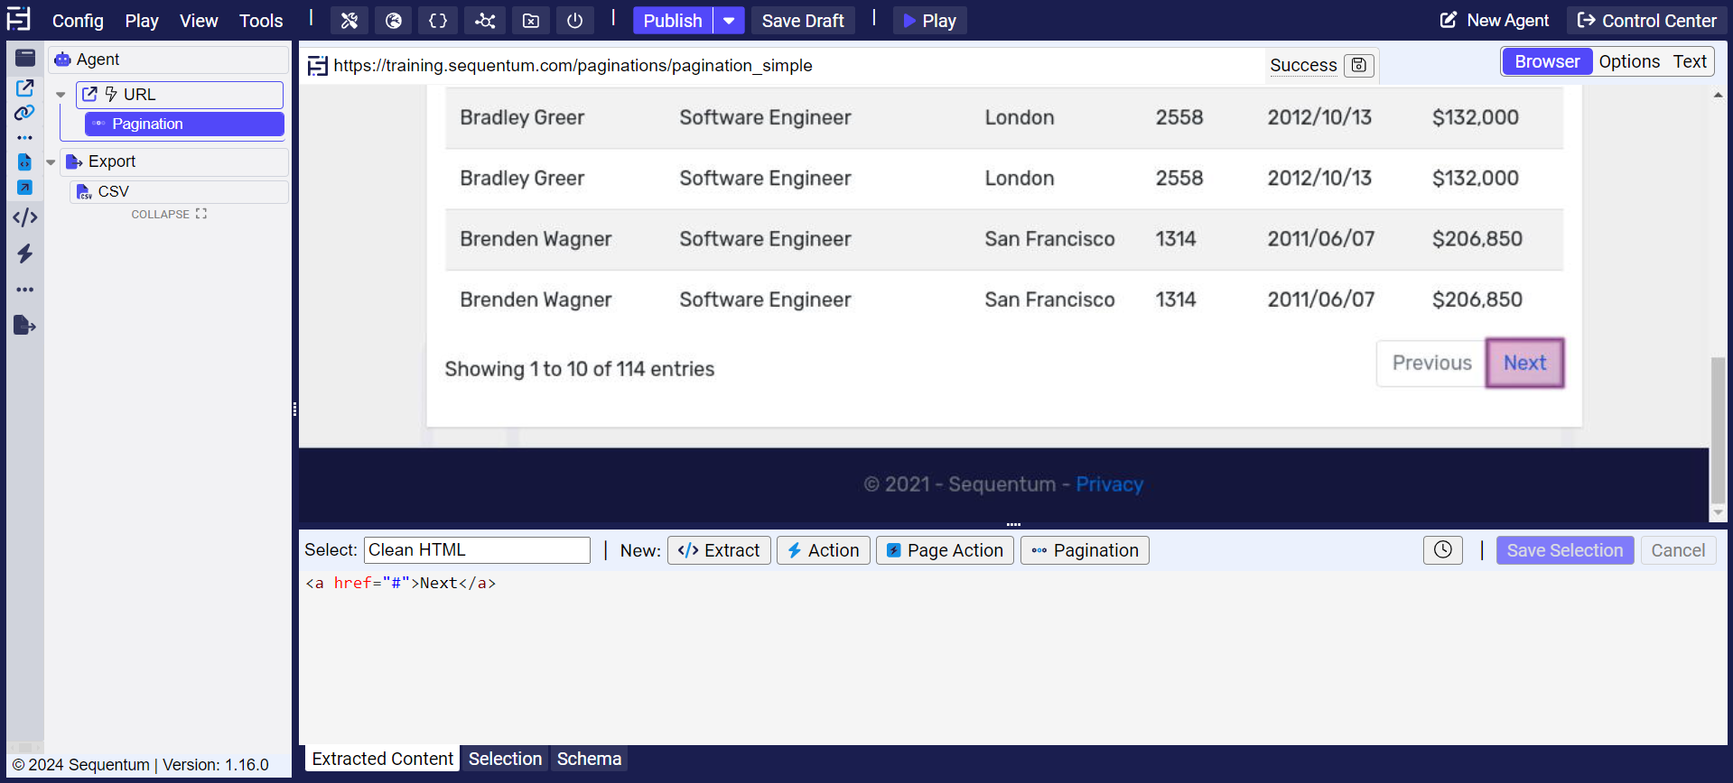Collapse the URL tree node

(x=61, y=95)
